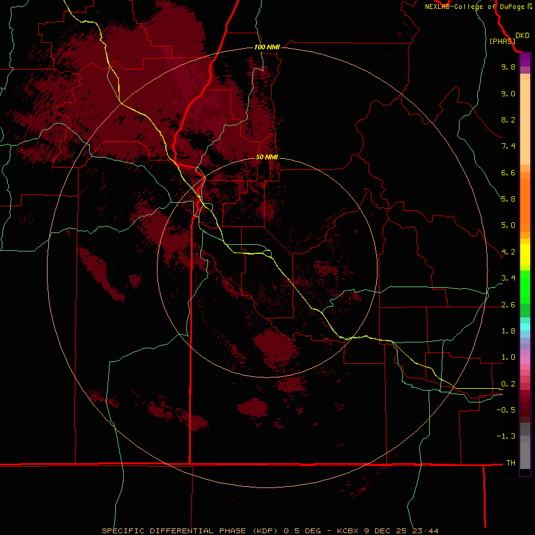Click the cyan segment of color bar
The image size is (535, 535).
click(525, 327)
